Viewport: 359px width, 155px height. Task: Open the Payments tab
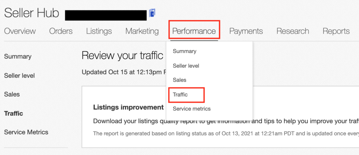coord(246,31)
